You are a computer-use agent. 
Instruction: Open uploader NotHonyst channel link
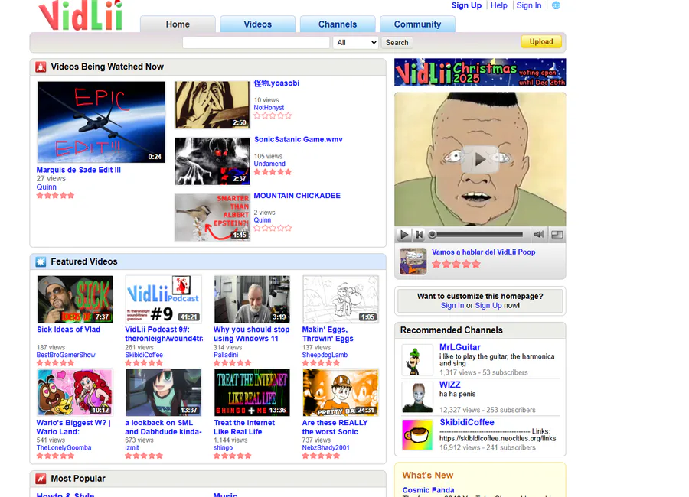(269, 108)
